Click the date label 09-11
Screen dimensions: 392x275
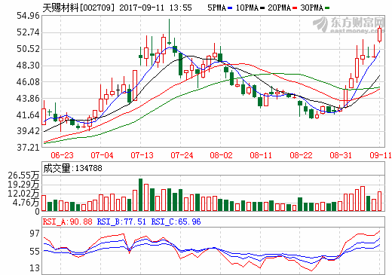[x=381, y=155]
